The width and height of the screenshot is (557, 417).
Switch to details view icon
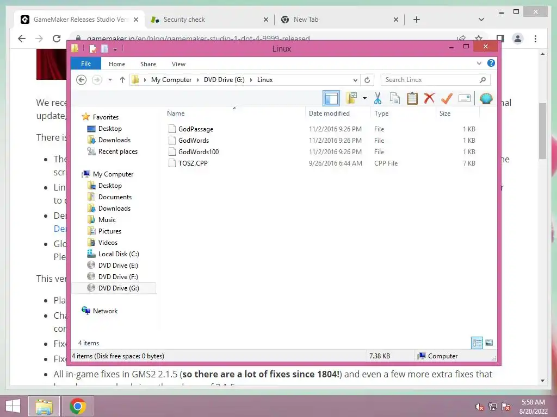476,343
